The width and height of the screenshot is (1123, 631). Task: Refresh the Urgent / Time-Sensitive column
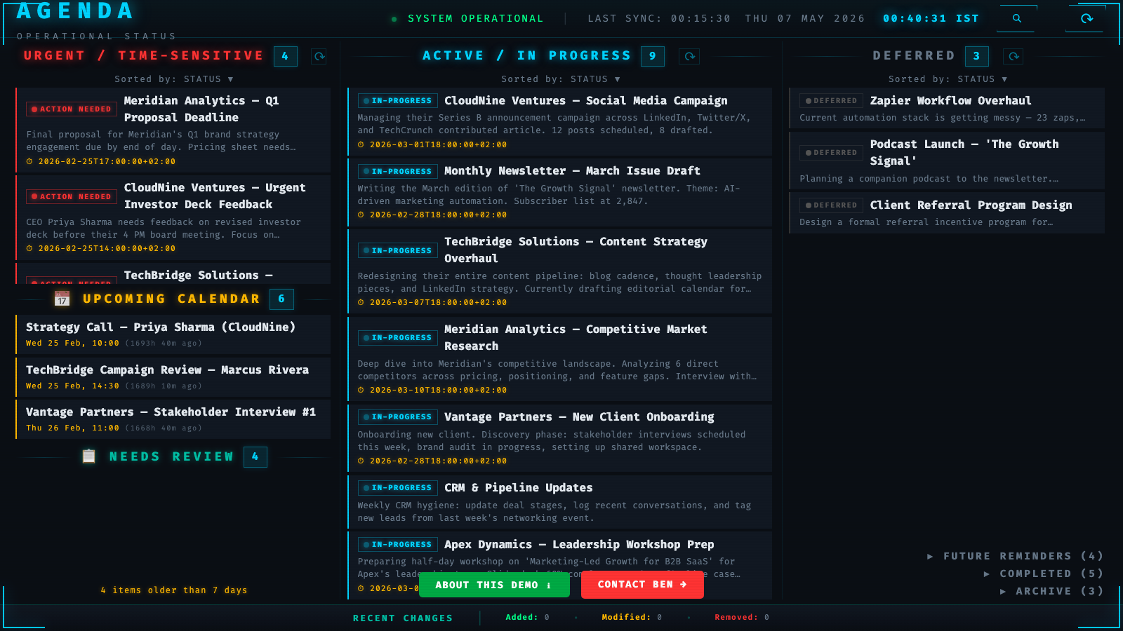(x=319, y=56)
